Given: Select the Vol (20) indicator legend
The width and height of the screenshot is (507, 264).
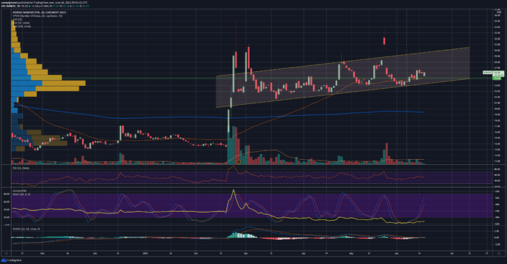Looking at the screenshot, I should point(17,19).
